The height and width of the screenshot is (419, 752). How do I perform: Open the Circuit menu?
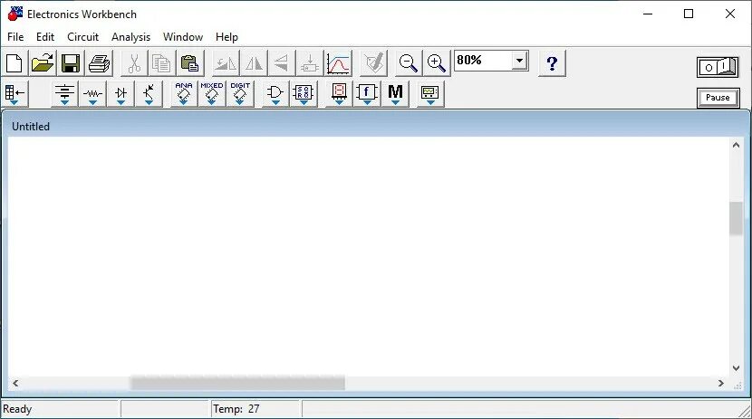coord(83,37)
